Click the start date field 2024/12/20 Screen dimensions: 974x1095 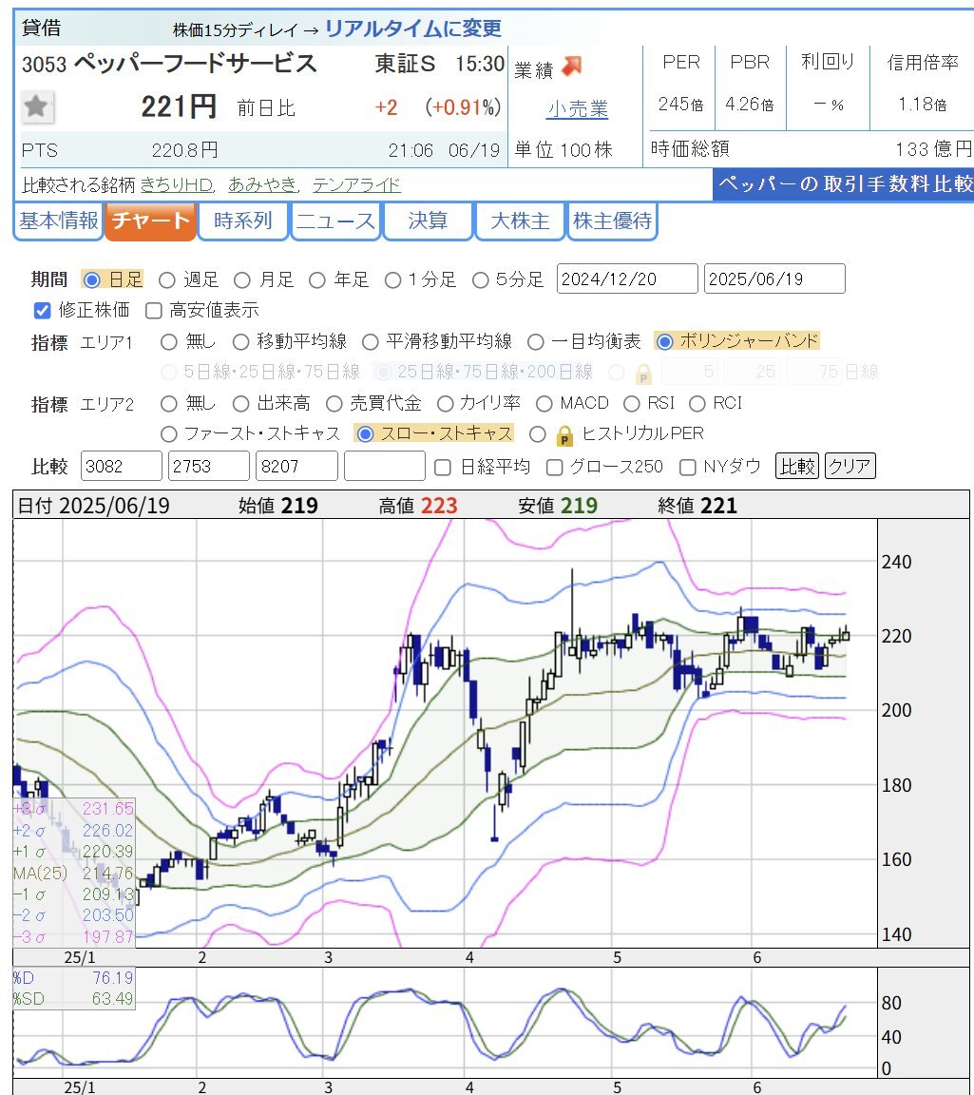(627, 279)
